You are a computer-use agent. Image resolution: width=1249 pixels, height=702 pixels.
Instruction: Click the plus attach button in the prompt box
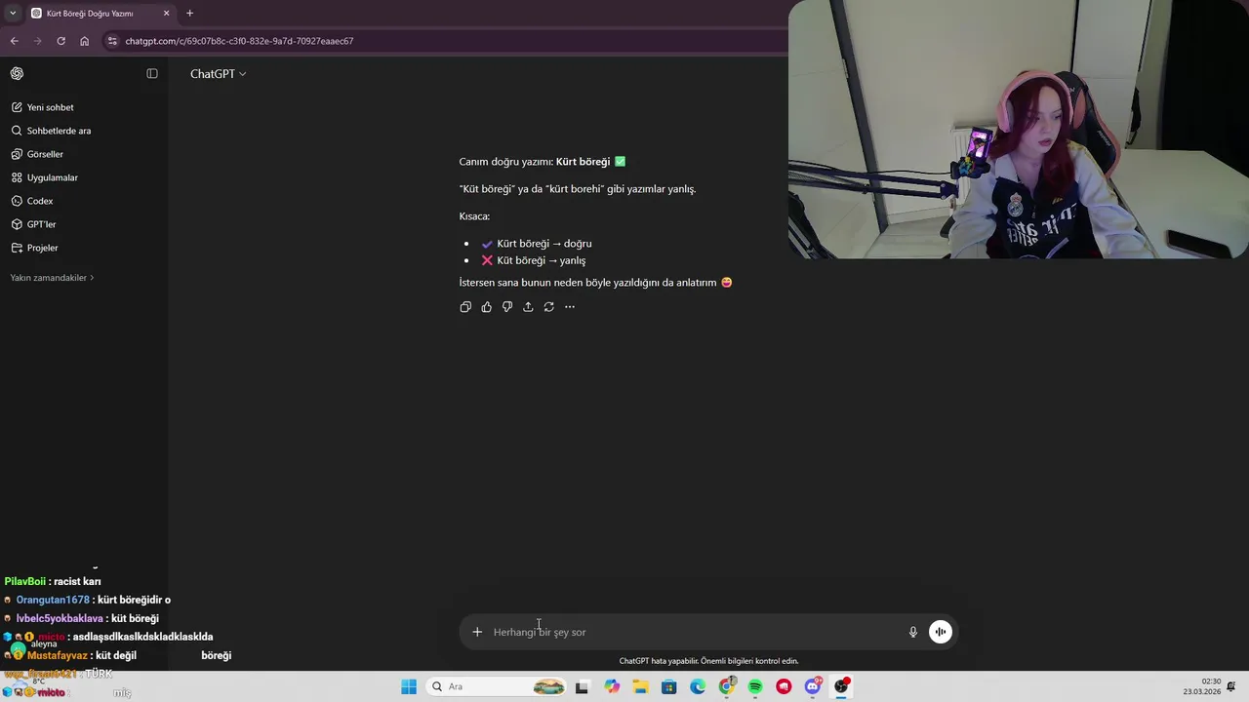tap(477, 632)
